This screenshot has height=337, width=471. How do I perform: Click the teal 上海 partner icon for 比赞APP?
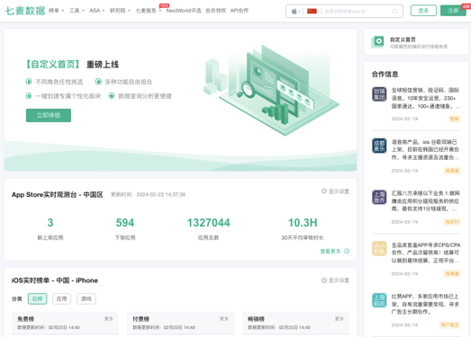[x=379, y=300]
